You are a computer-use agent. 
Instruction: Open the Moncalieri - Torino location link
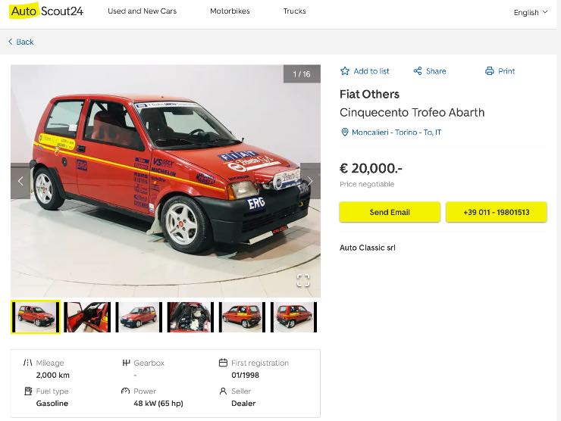coord(396,133)
